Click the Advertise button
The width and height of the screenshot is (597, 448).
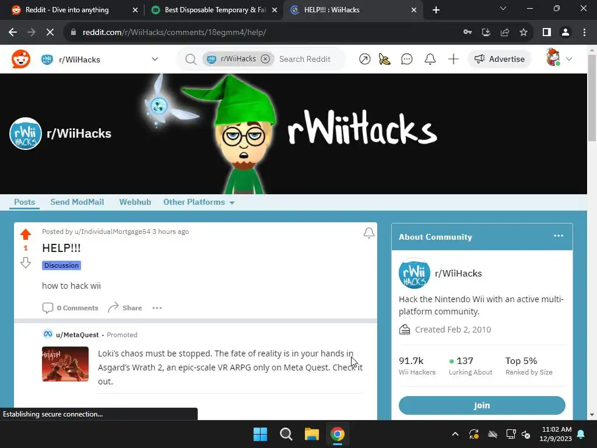click(499, 59)
